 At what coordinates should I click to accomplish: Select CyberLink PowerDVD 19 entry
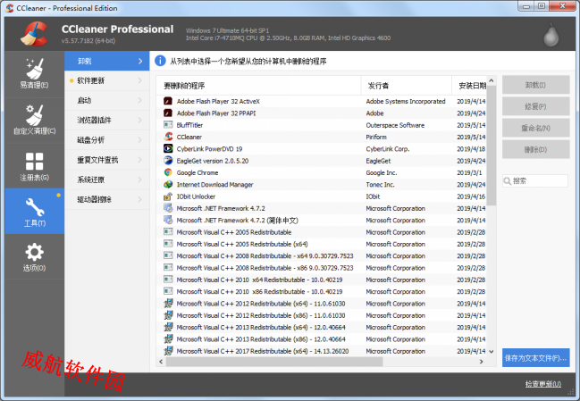[322, 149]
